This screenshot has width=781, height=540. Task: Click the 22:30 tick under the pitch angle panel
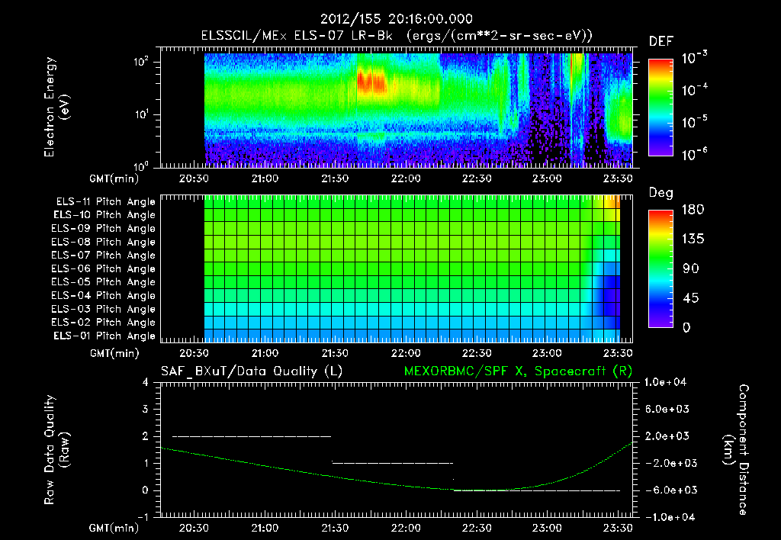[477, 353]
